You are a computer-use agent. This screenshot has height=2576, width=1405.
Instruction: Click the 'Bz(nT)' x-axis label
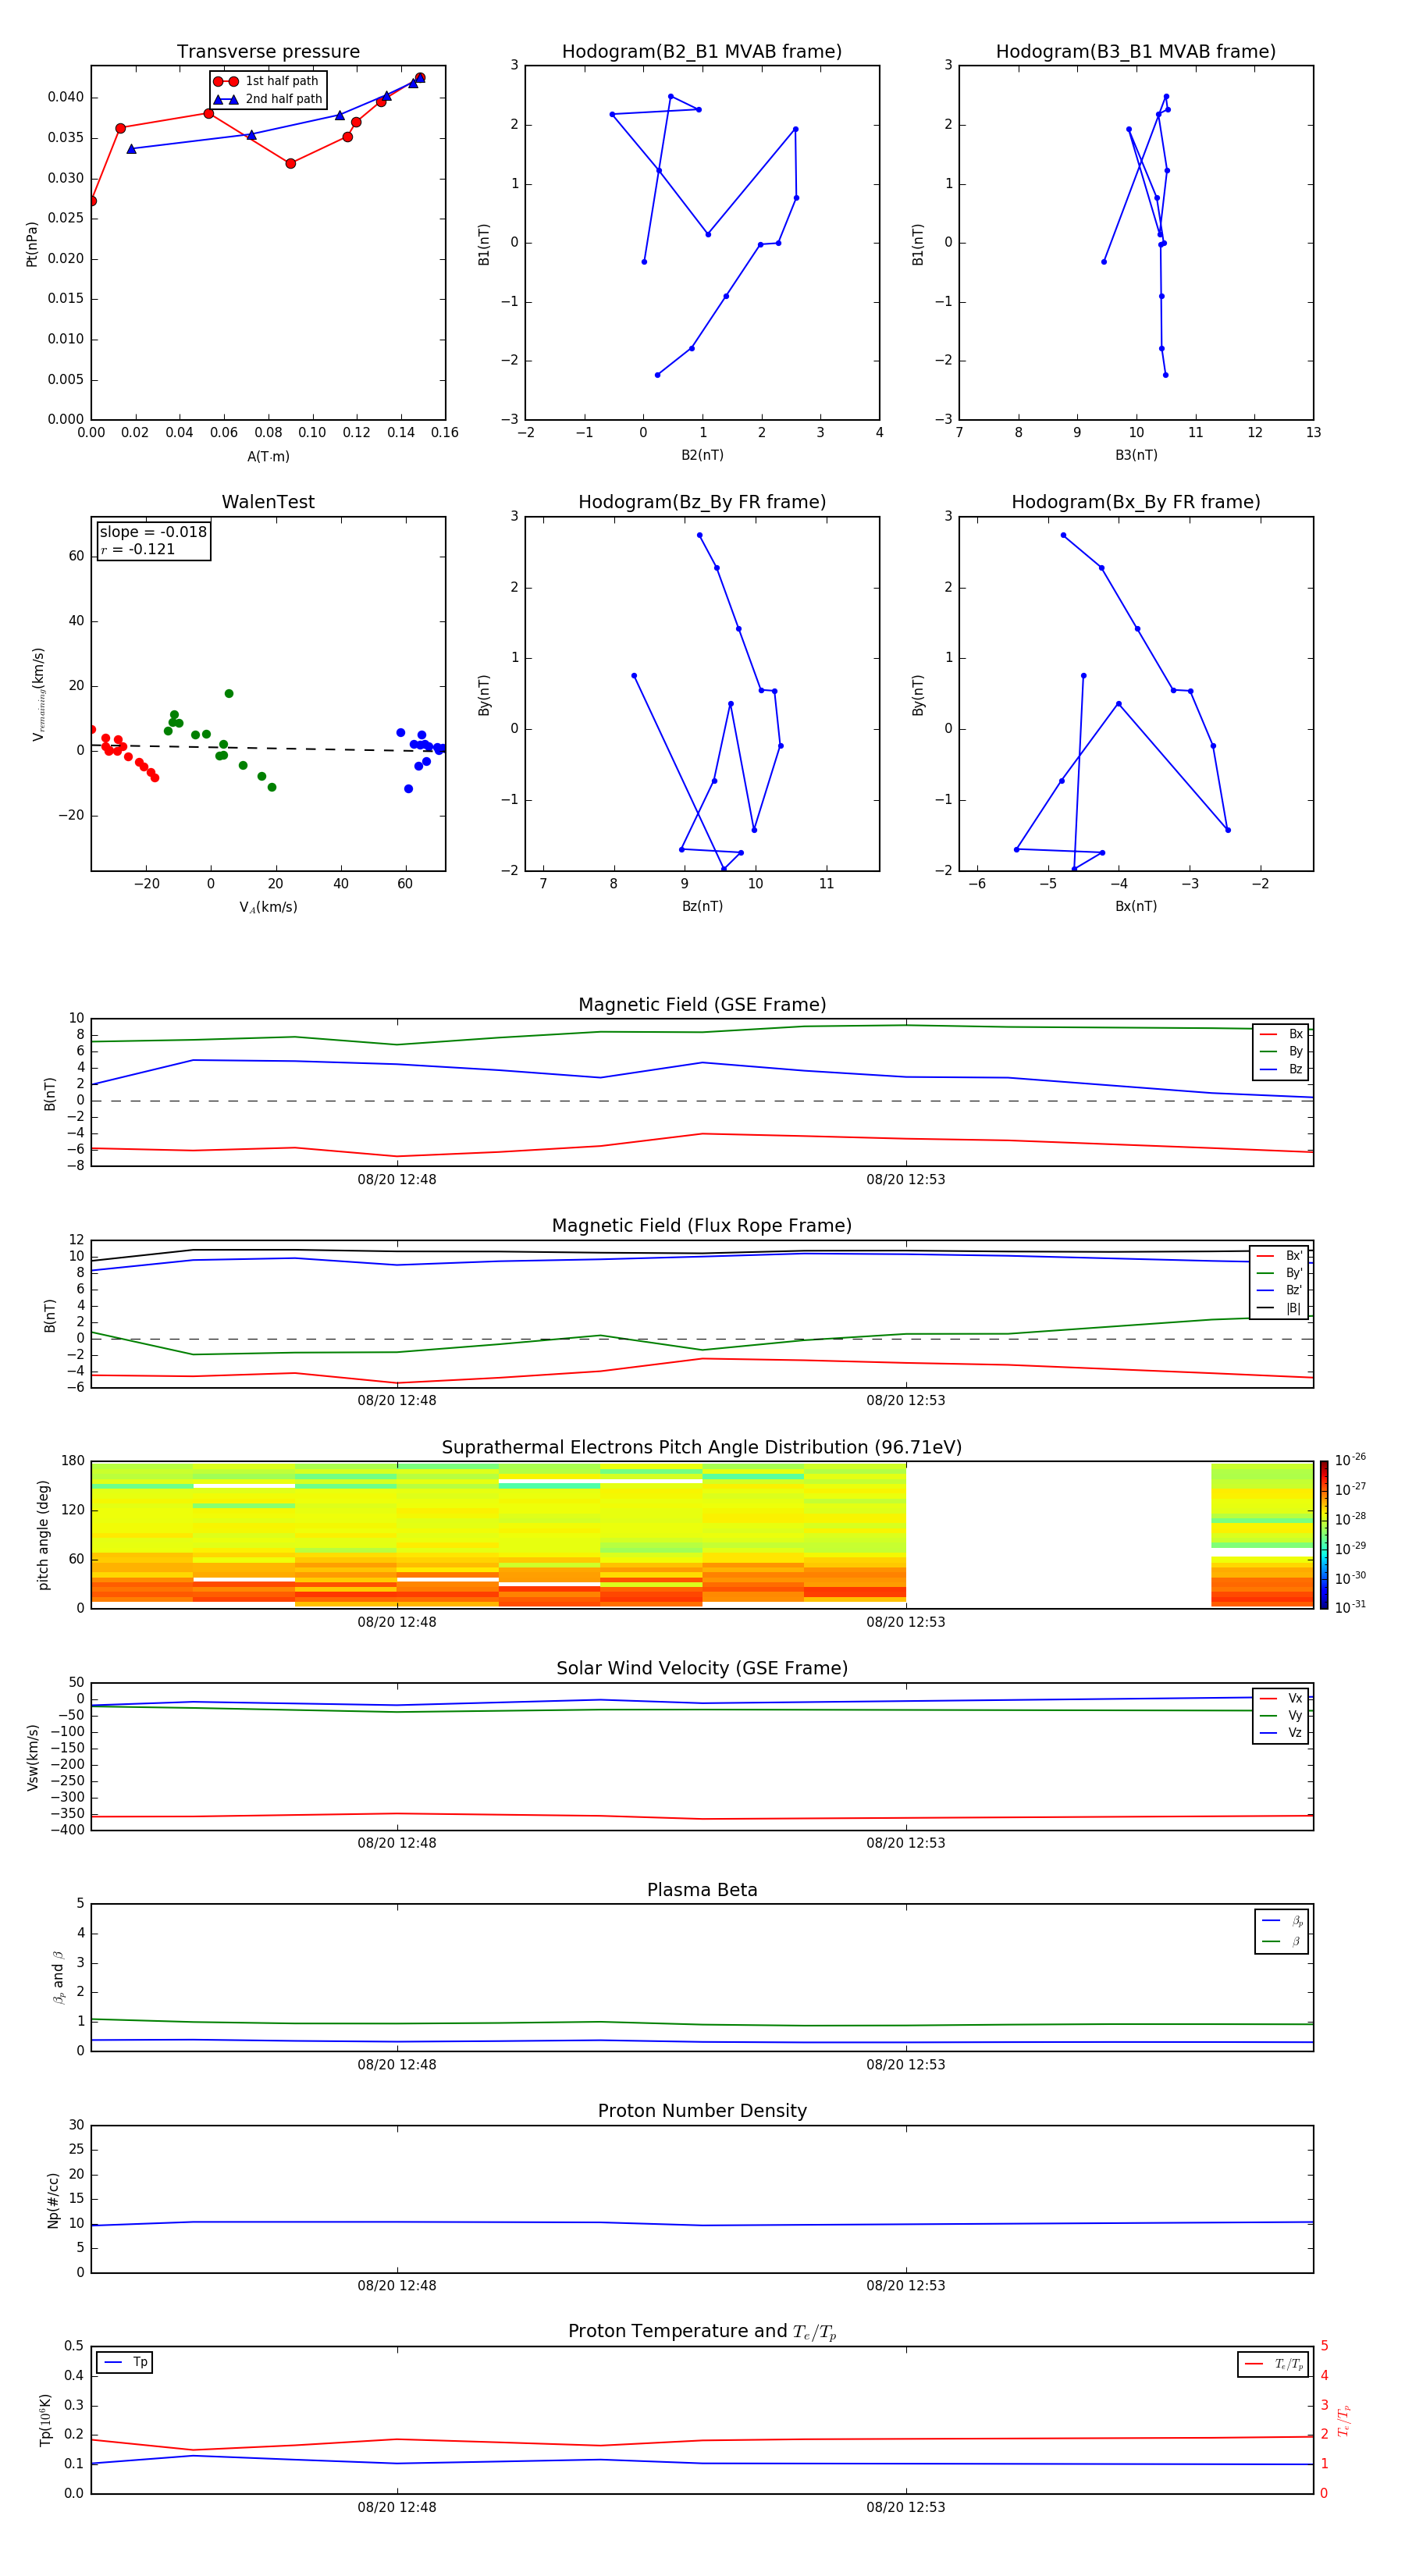tap(702, 906)
